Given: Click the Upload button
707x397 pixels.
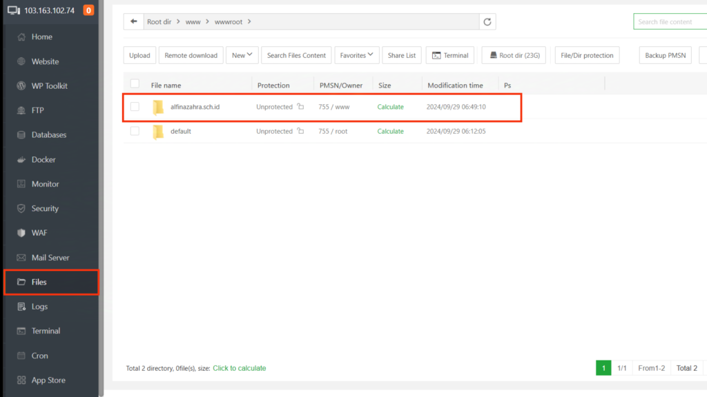Looking at the screenshot, I should point(139,55).
